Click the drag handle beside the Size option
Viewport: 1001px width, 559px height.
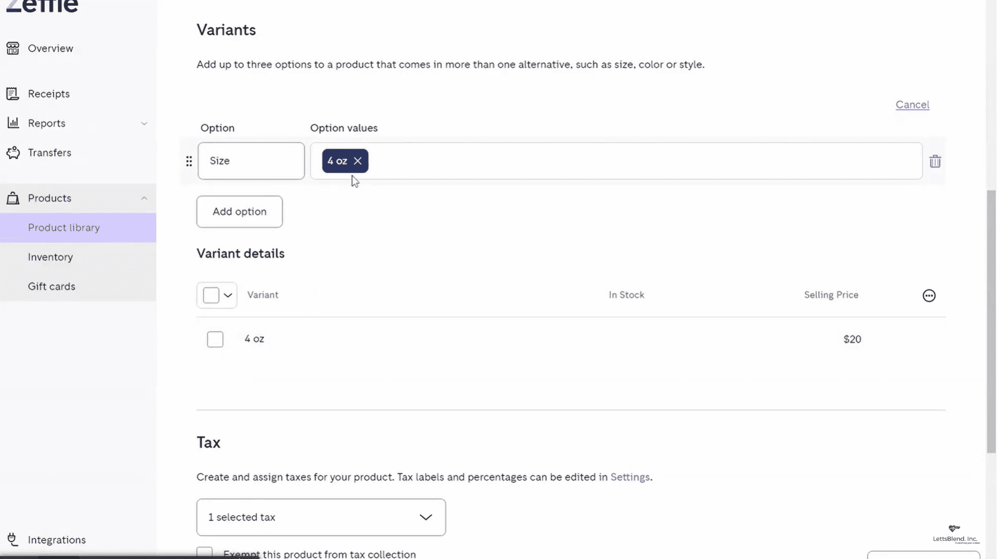click(x=189, y=161)
